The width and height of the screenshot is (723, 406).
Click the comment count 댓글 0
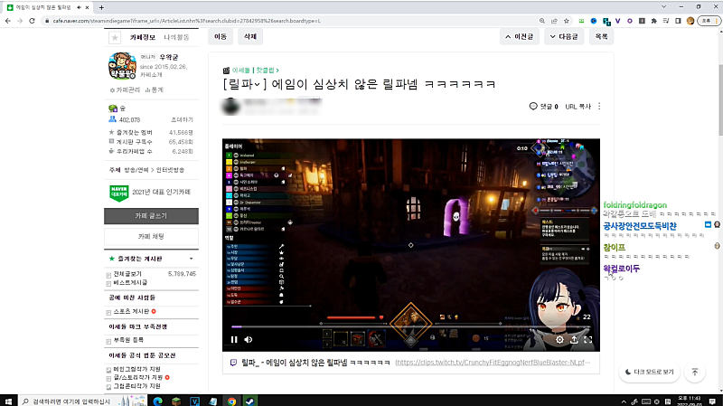(x=544, y=106)
